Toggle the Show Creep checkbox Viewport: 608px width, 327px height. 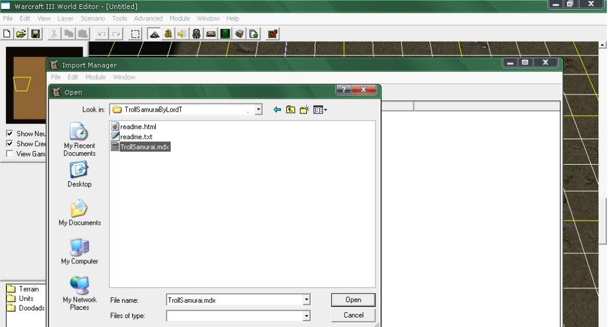click(x=10, y=143)
